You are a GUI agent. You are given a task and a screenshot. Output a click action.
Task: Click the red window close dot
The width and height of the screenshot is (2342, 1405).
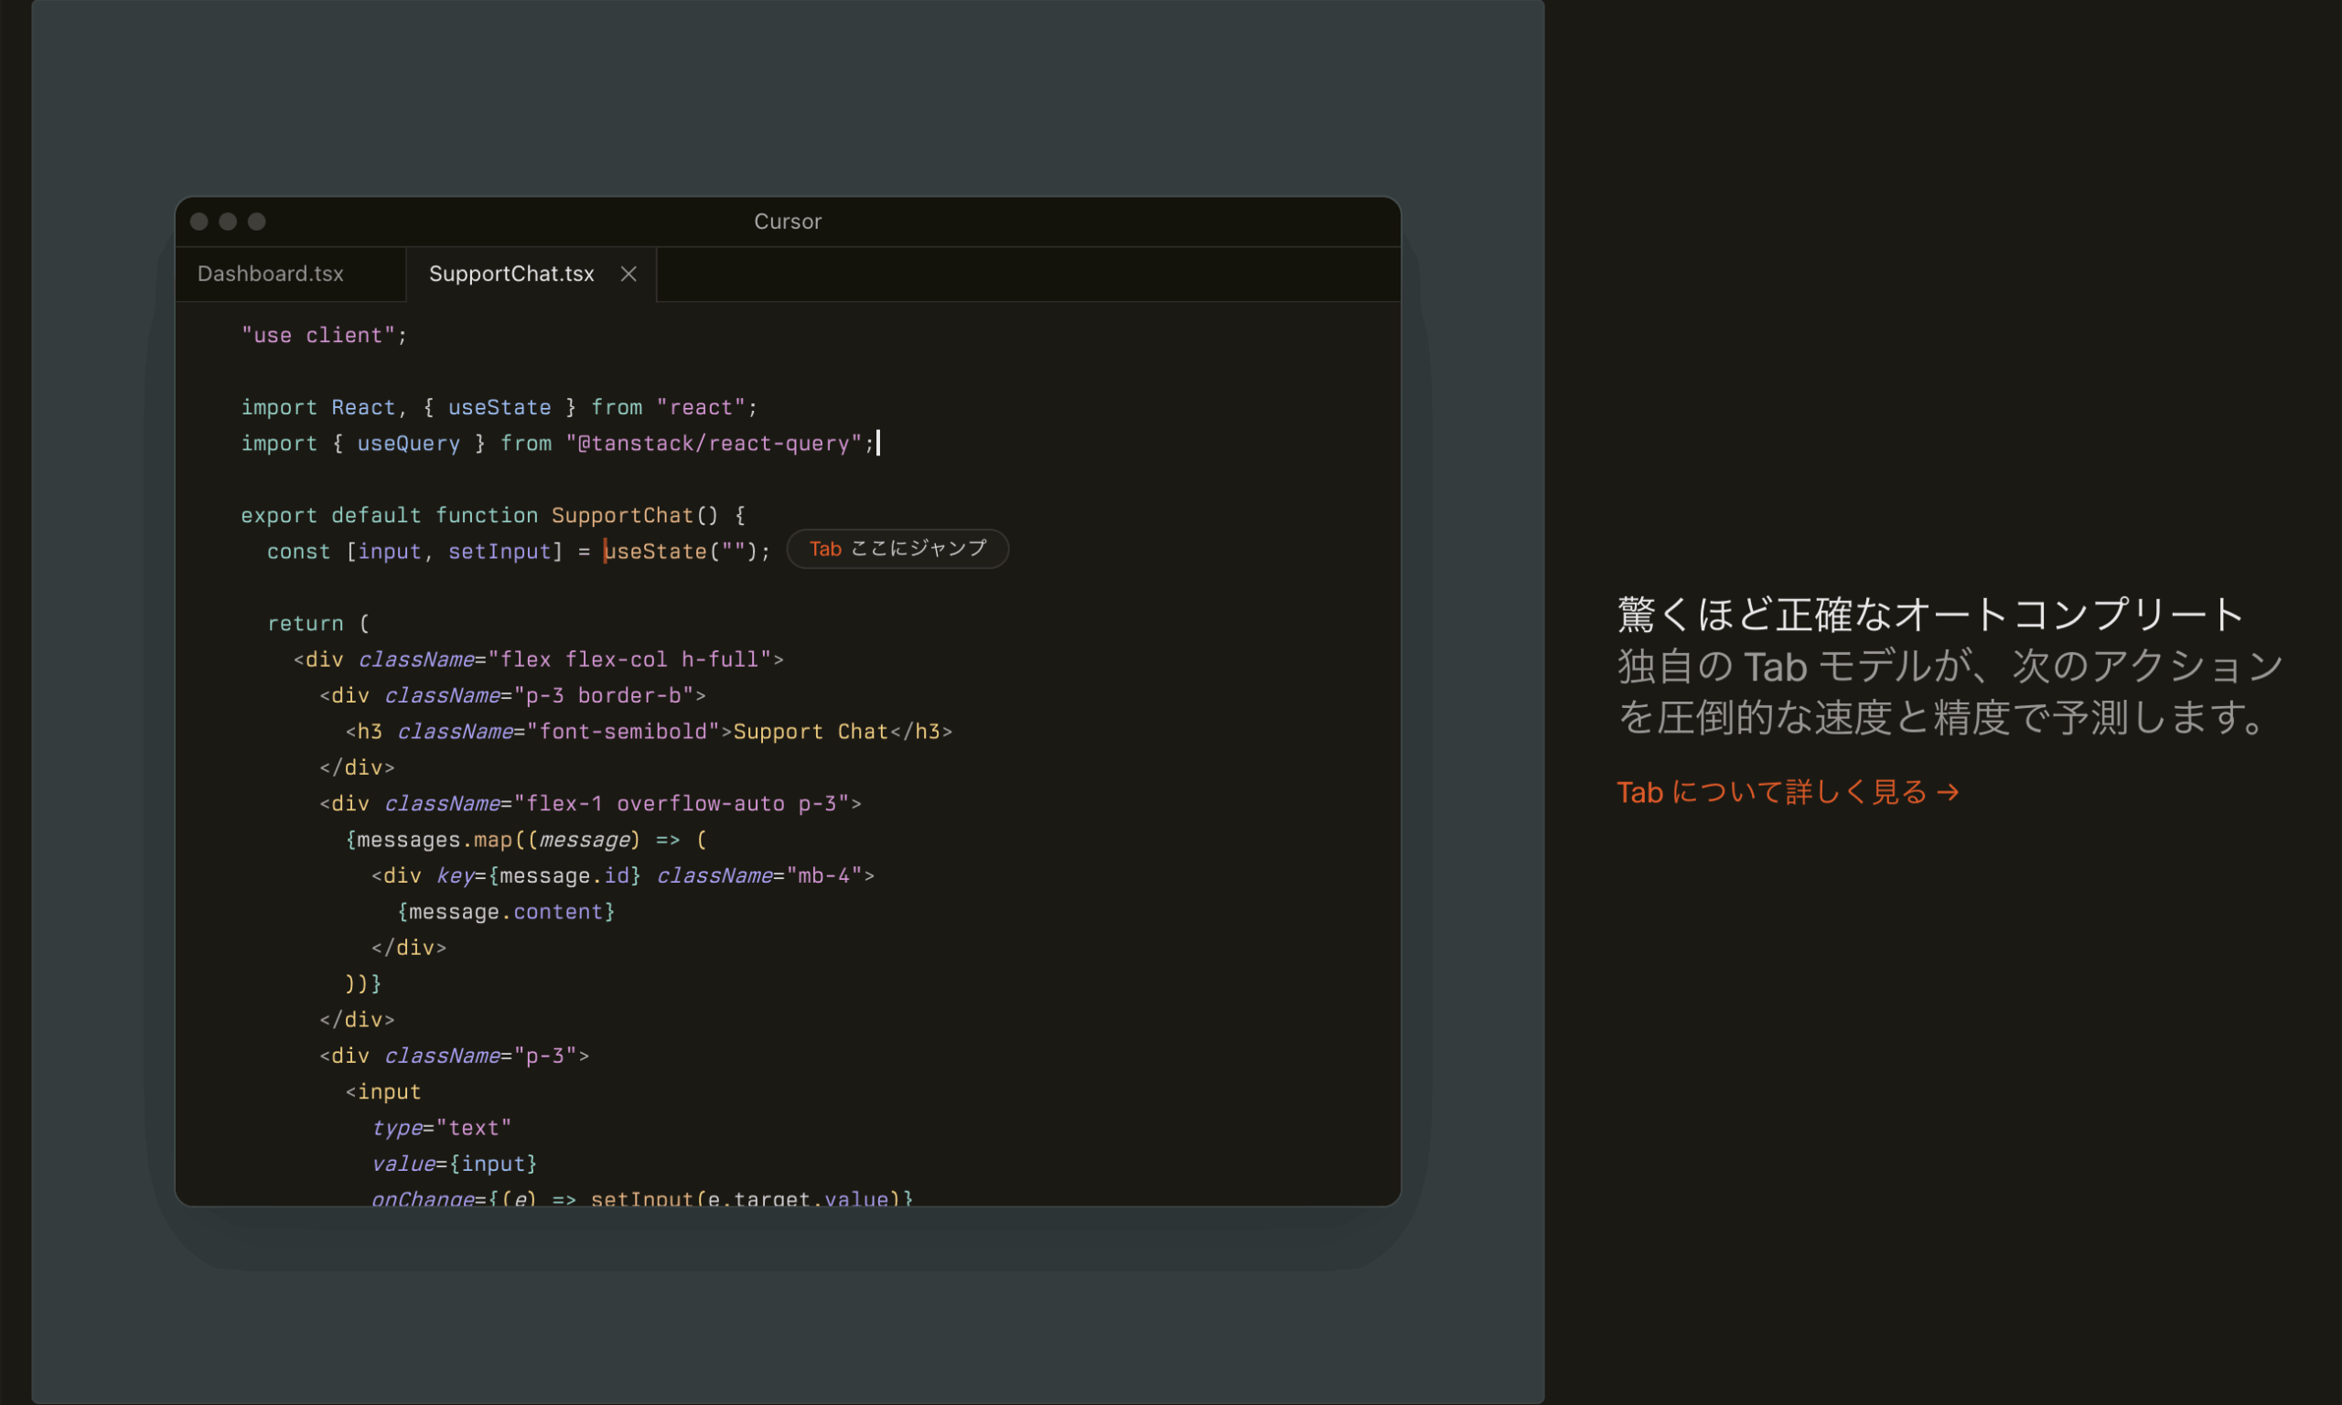(x=199, y=220)
